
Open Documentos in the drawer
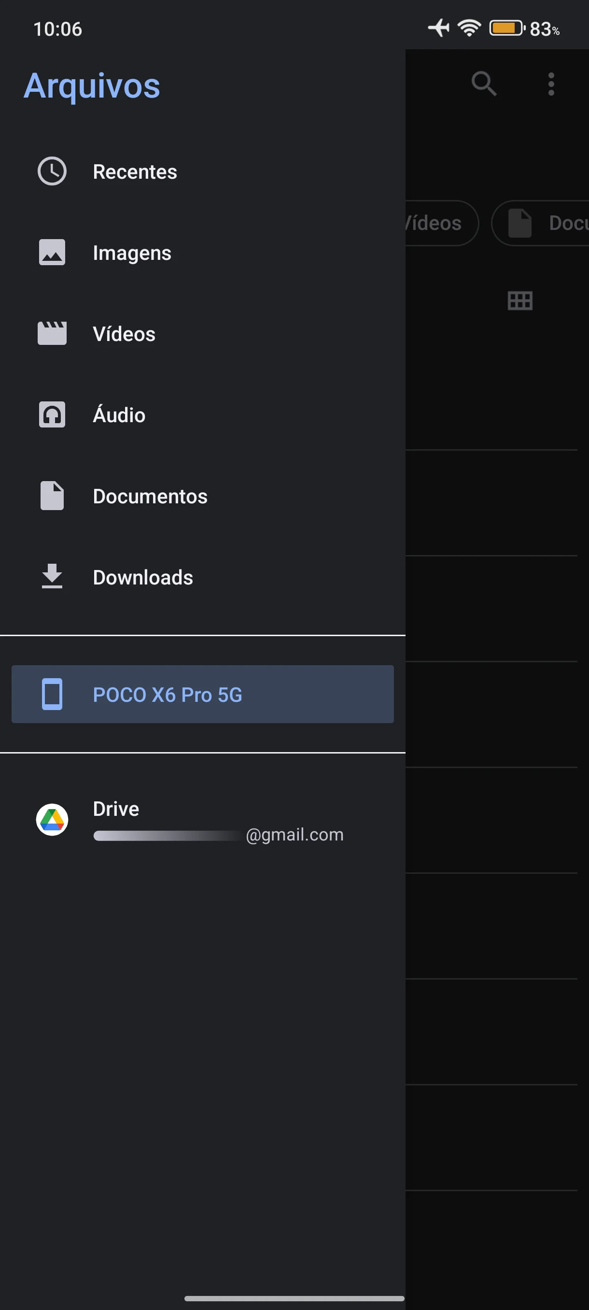click(x=203, y=495)
